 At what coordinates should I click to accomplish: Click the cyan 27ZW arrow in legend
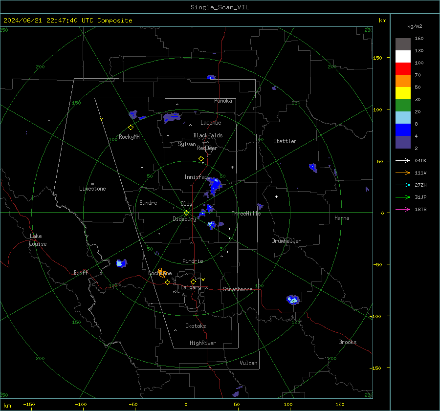403,185
